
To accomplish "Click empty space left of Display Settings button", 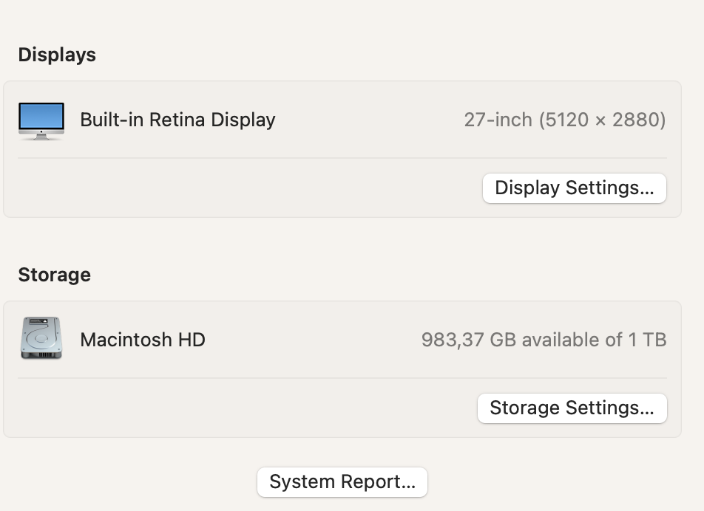I will tap(244, 188).
